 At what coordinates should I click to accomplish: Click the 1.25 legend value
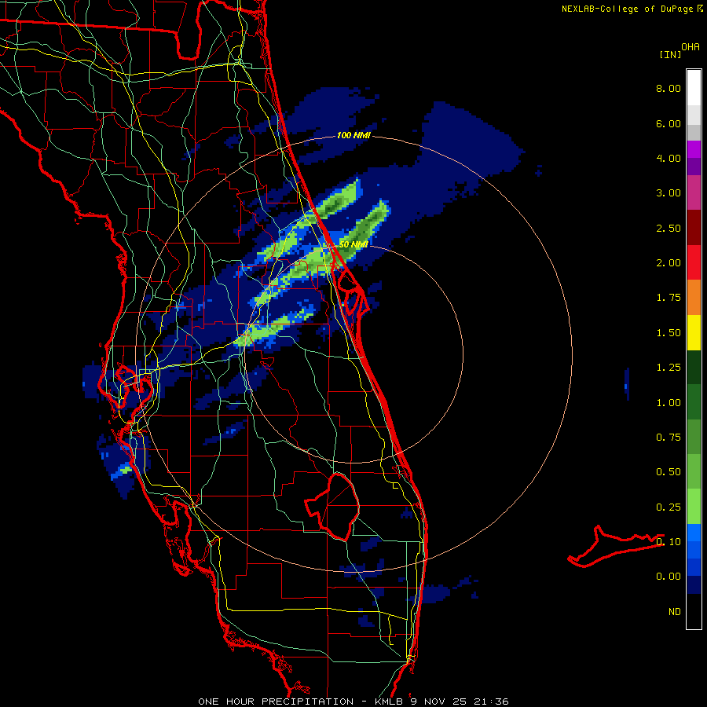669,368
